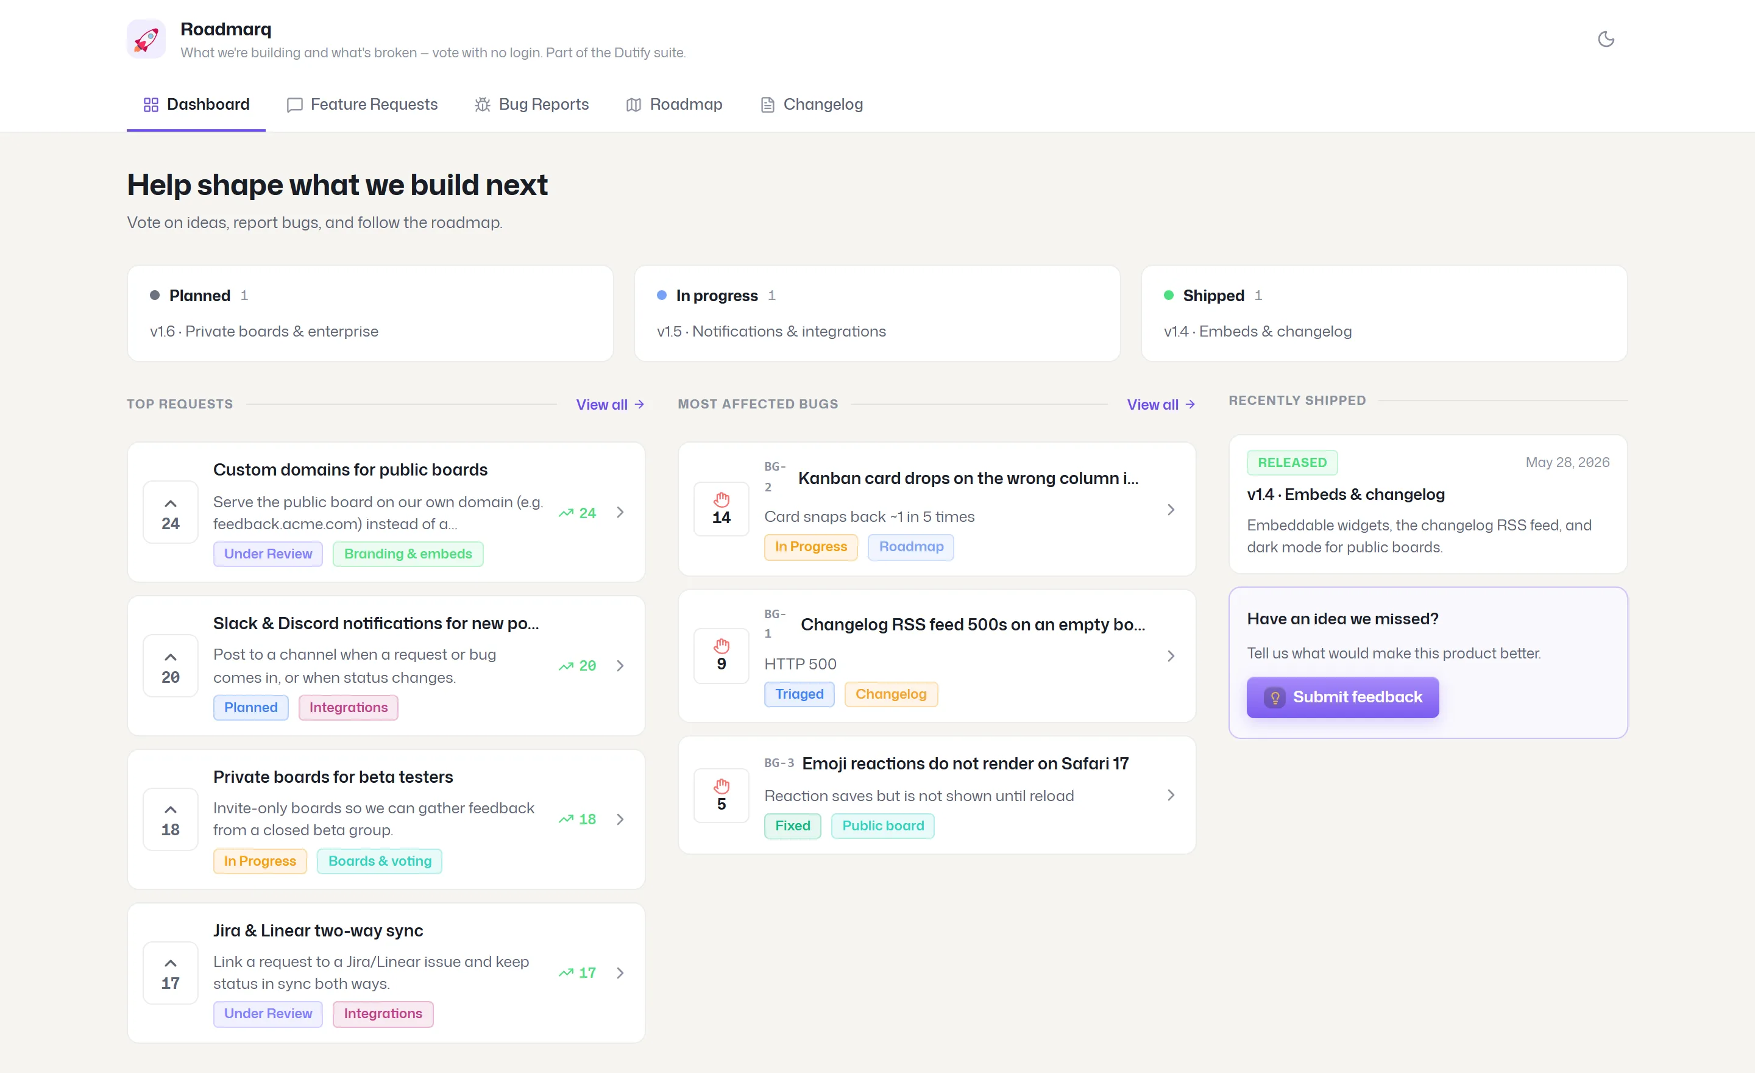Click the lightbulb icon on Submit feedback
This screenshot has height=1073, width=1755.
click(1275, 697)
